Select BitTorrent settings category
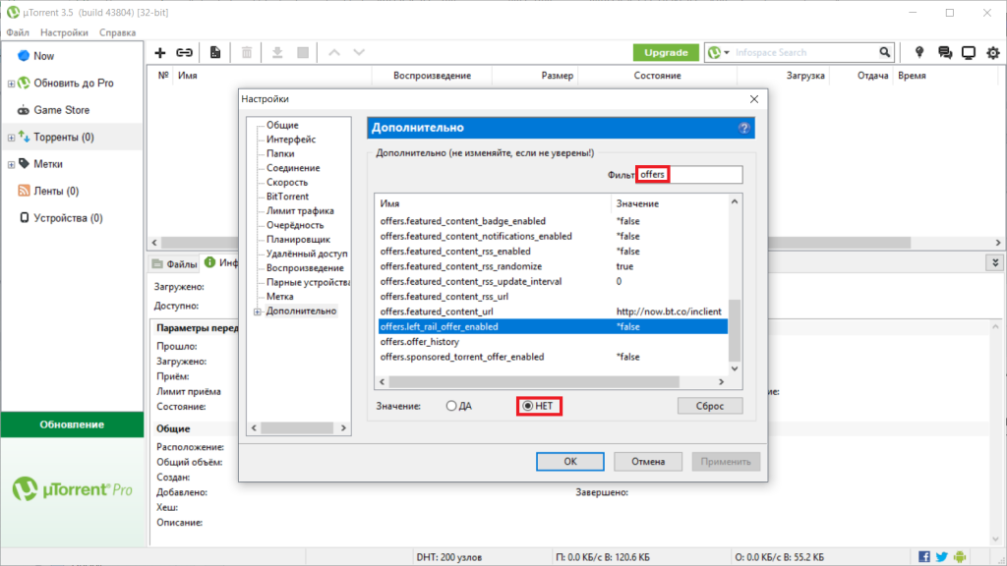Viewport: 1007px width, 566px height. [x=287, y=197]
